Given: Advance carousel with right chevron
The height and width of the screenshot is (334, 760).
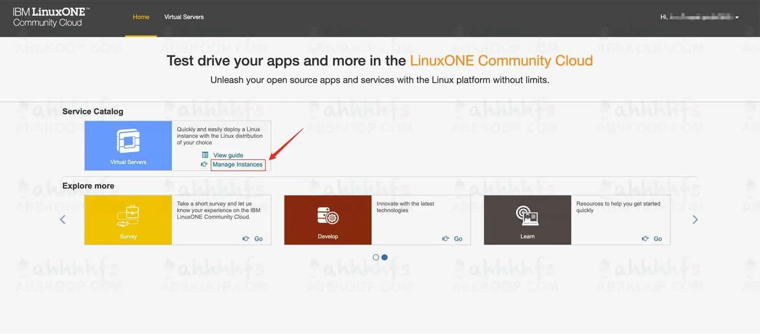Looking at the screenshot, I should click(x=695, y=220).
